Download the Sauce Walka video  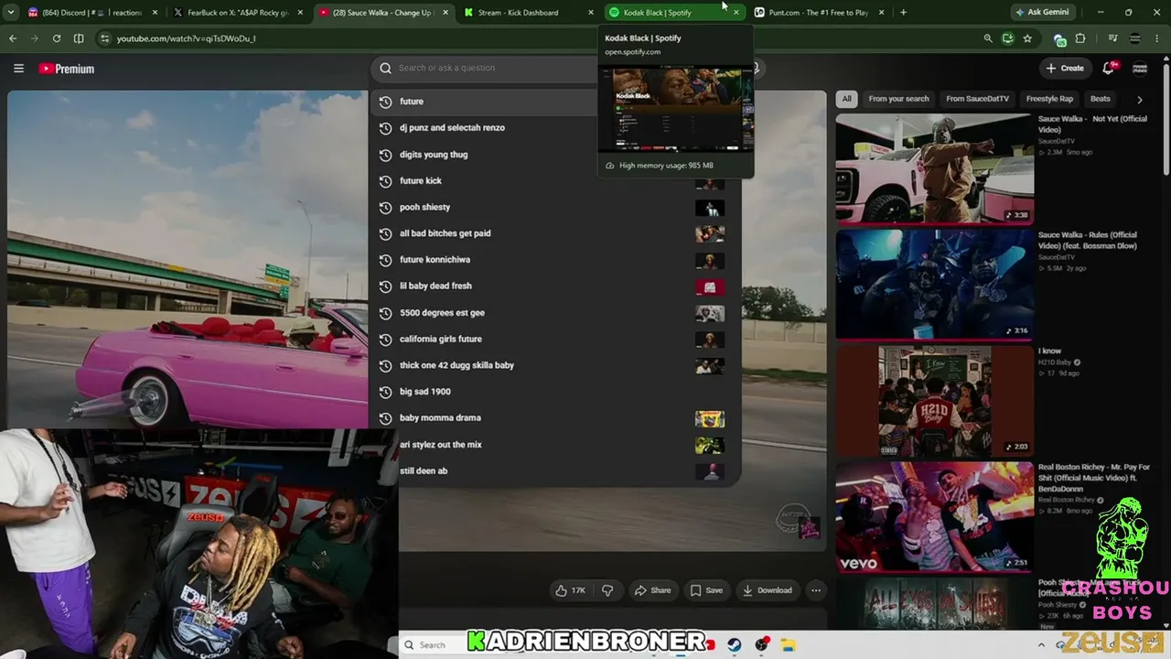768,590
